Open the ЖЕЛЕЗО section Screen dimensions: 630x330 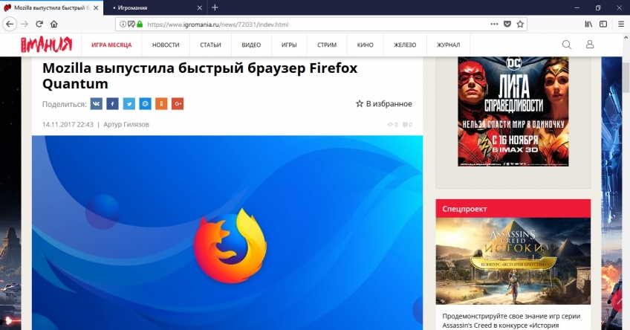click(x=405, y=45)
